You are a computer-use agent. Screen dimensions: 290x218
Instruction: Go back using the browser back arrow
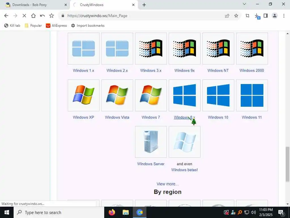[x=6, y=16]
